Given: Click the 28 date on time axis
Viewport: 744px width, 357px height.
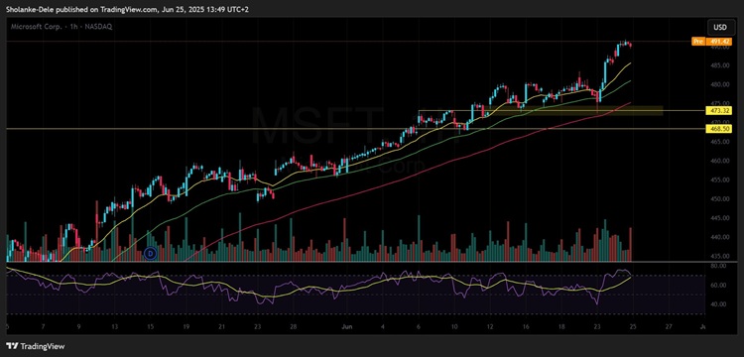Looking at the screenshot, I should point(294,326).
